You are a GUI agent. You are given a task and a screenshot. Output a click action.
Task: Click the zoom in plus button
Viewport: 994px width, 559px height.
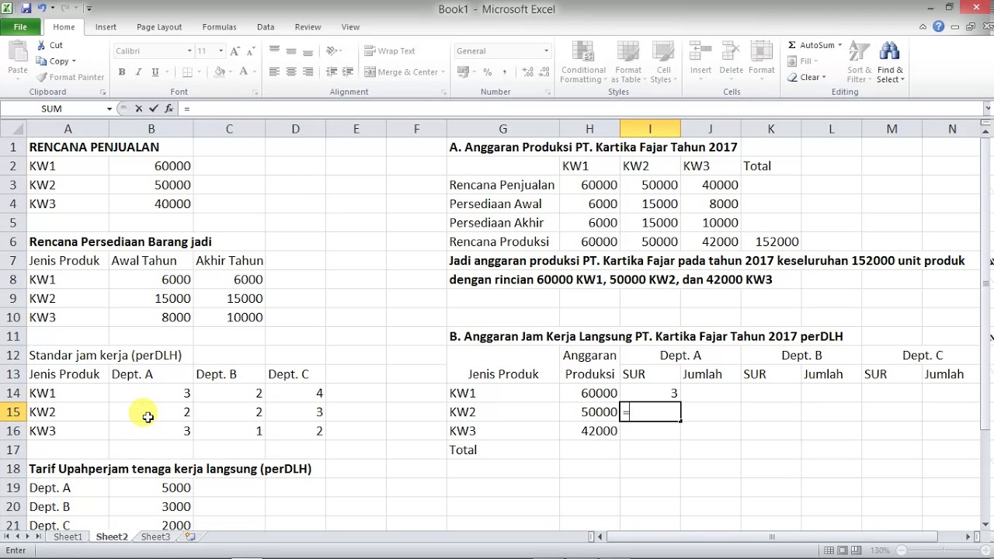pos(984,550)
